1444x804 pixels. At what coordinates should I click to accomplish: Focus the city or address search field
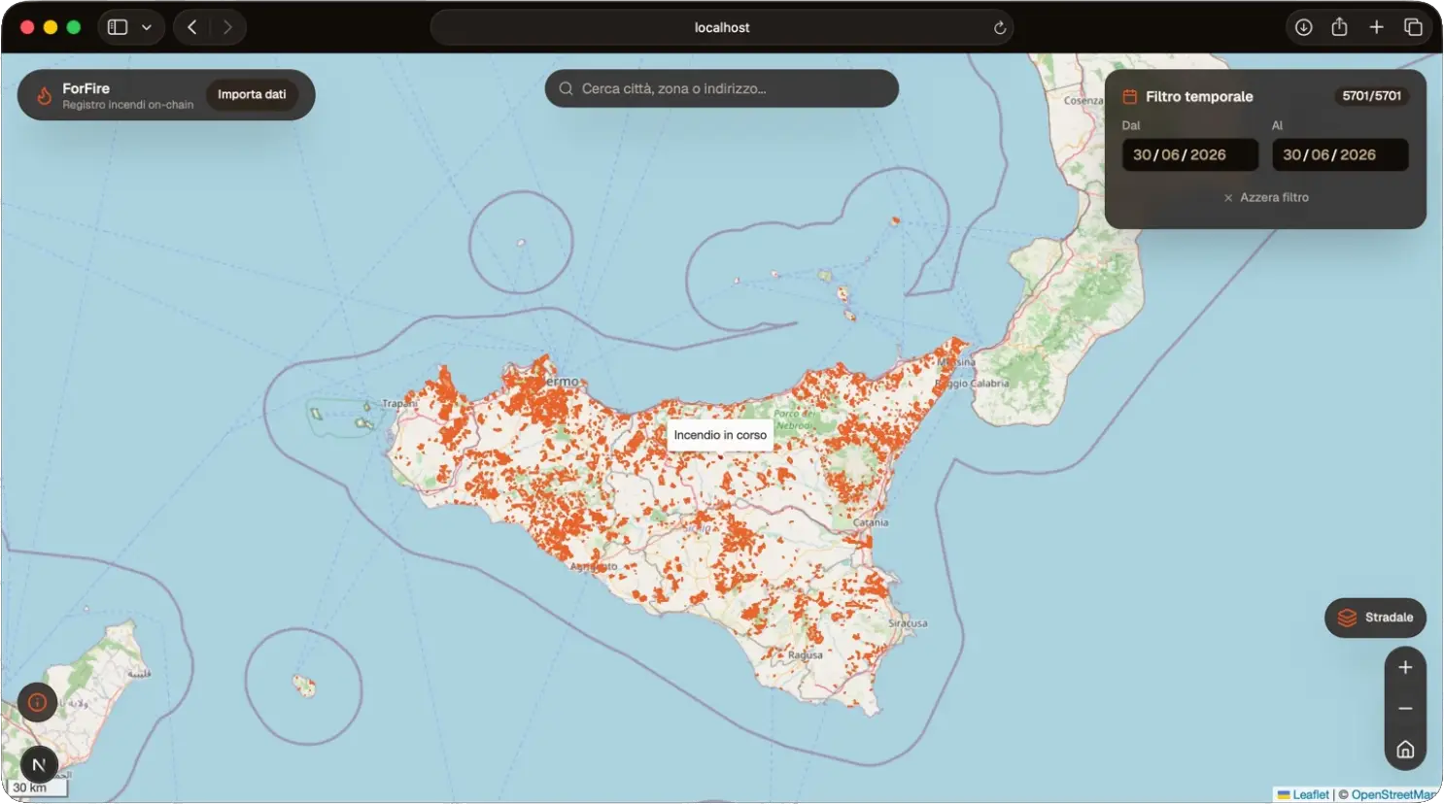coord(722,88)
